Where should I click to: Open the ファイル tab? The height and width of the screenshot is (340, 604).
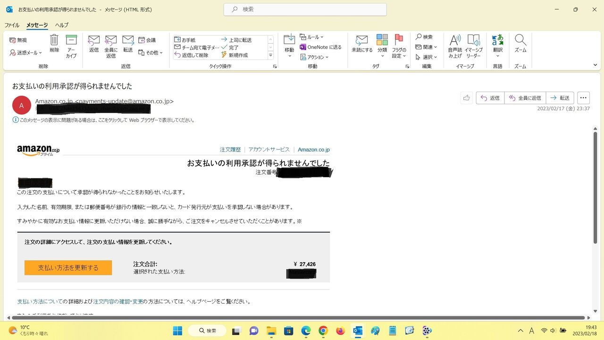12,25
